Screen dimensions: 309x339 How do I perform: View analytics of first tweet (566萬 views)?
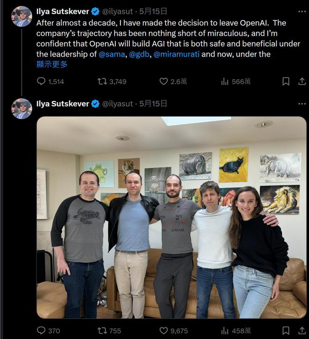pos(235,82)
